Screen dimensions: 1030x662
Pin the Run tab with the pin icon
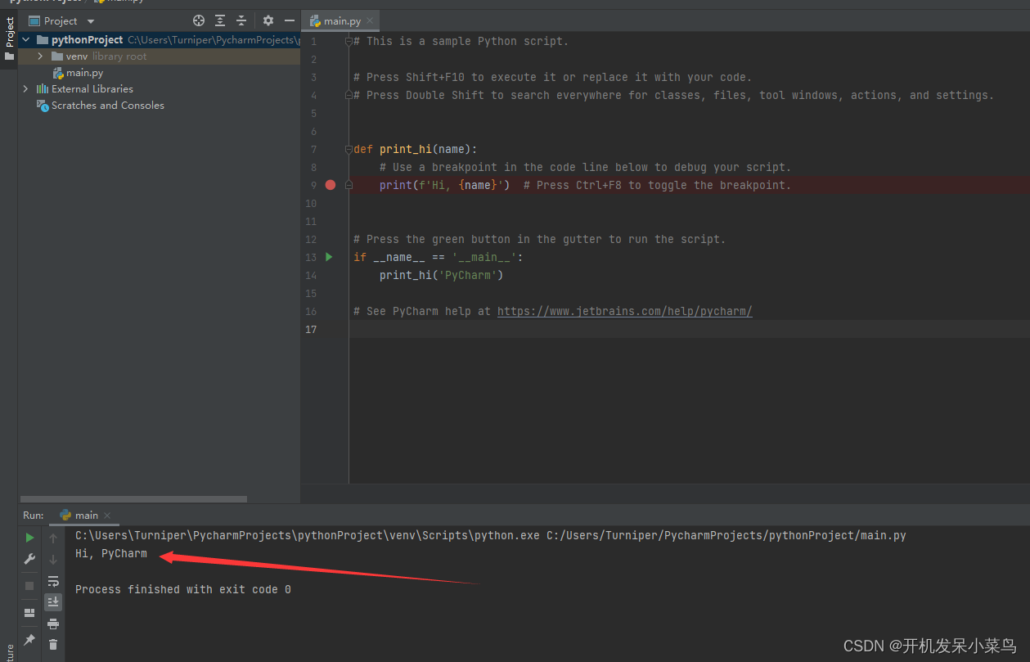point(29,639)
